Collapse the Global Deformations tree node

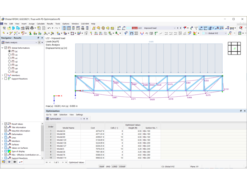[2, 48]
